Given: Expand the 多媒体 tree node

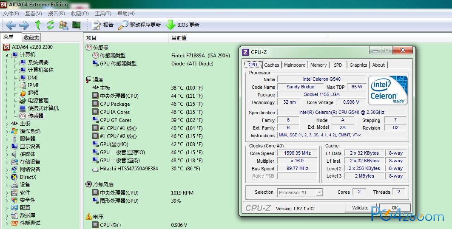Looking at the screenshot, I should pyautogui.click(x=7, y=155).
